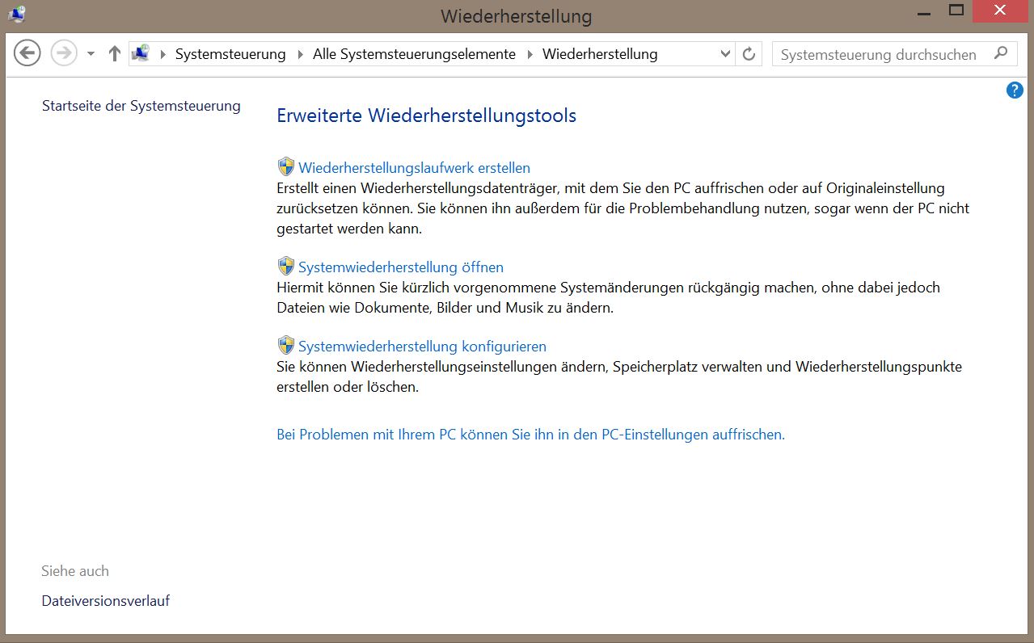The image size is (1034, 643).
Task: Open Wiederherstellungslaufwerk erstellen link
Action: tap(414, 168)
